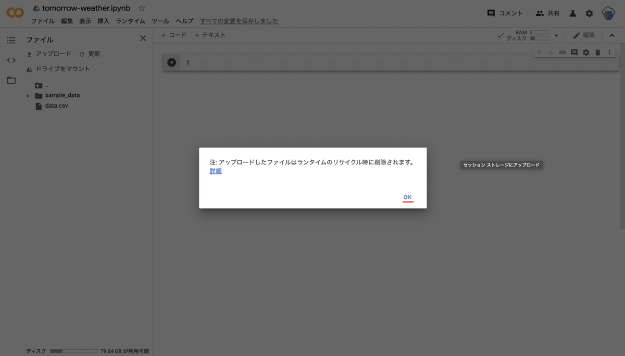Upload a file using the アップロード icon

(x=29, y=54)
